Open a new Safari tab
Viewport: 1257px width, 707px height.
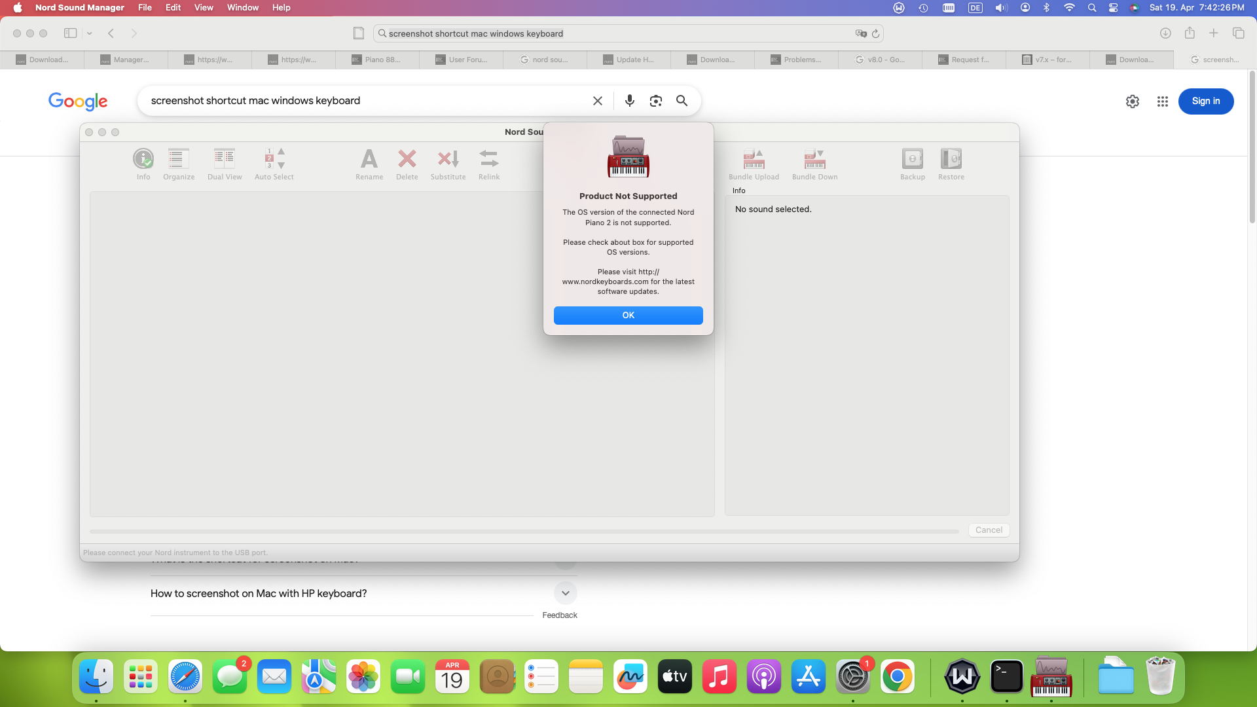pyautogui.click(x=1213, y=33)
